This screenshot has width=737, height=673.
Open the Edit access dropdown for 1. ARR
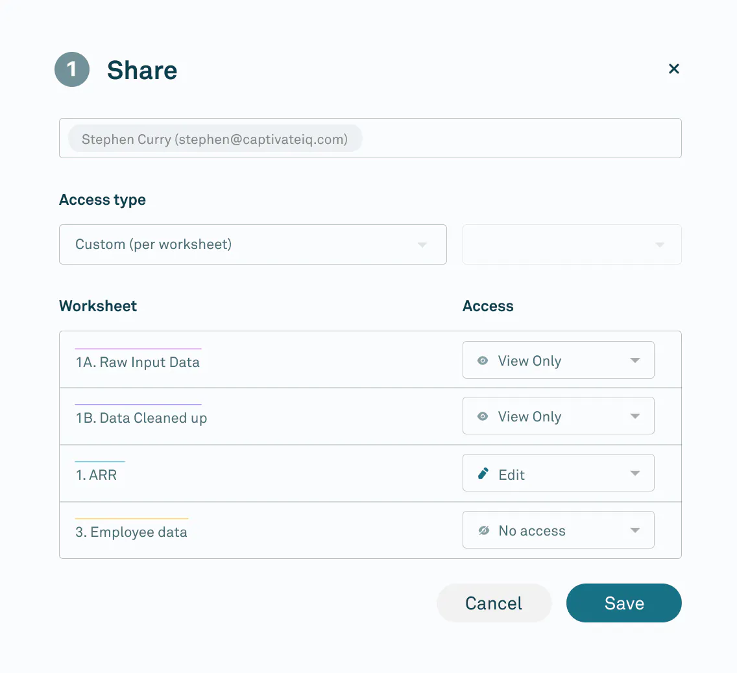pyautogui.click(x=558, y=473)
